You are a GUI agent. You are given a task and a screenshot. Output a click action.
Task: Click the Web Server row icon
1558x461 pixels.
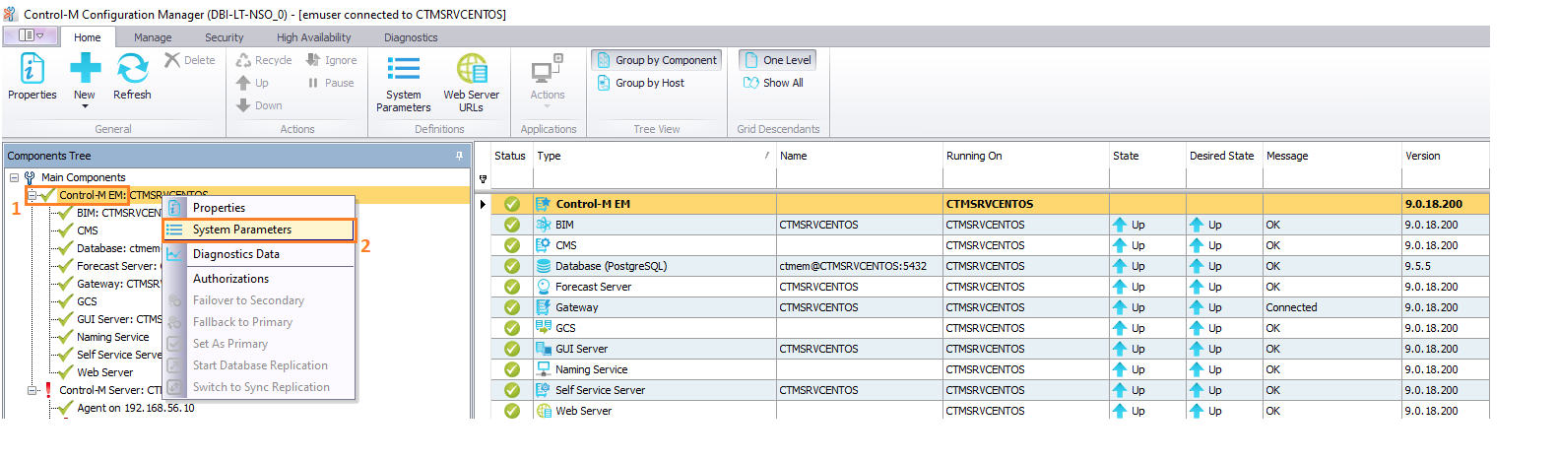(x=544, y=411)
